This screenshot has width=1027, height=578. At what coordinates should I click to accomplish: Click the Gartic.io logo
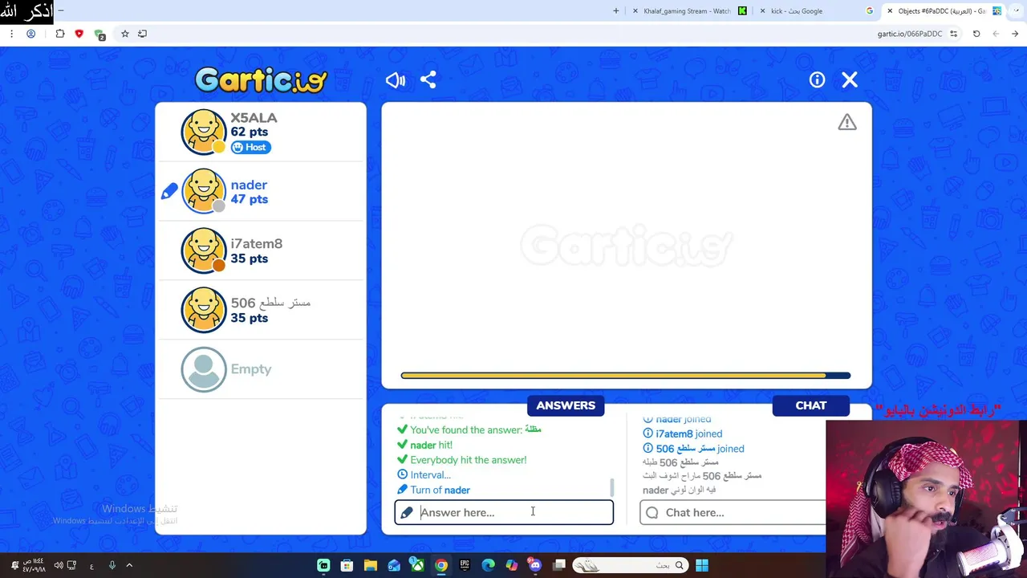point(261,79)
